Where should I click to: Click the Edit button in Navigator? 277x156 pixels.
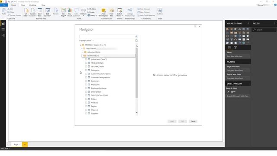point(183,121)
